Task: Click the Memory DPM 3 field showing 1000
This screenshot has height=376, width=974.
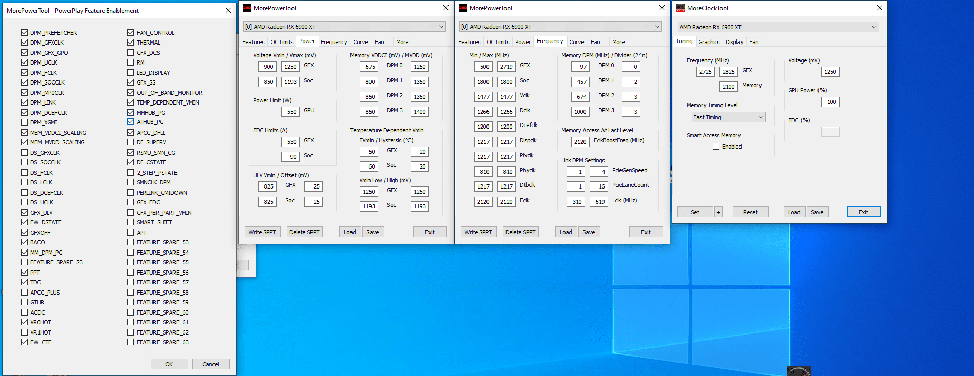Action: (580, 112)
